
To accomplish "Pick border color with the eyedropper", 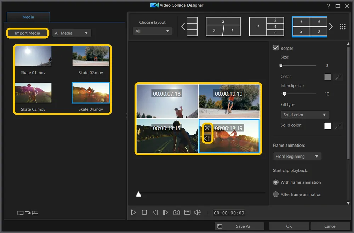I will pos(338,77).
